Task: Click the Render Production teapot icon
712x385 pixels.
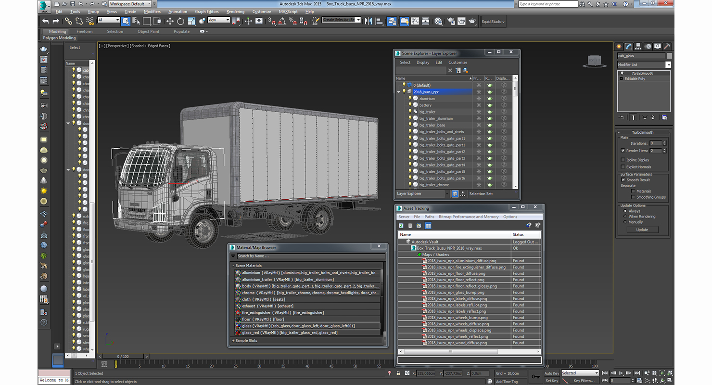Action: click(472, 21)
